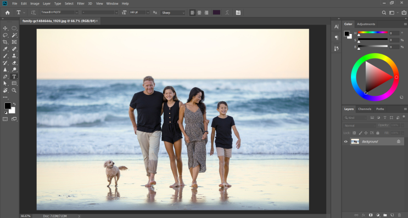Select the Lasso tool
This screenshot has width=408, height=218.
coord(5,35)
